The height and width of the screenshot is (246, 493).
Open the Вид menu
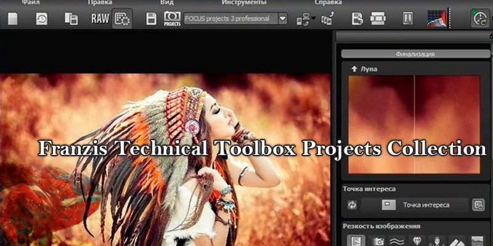(x=167, y=2)
